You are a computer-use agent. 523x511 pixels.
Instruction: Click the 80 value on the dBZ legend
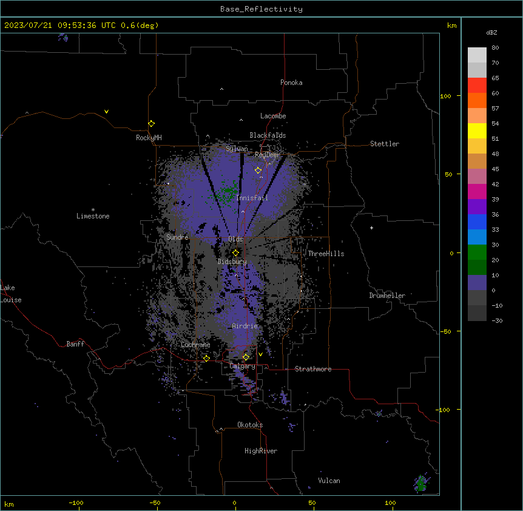point(495,48)
